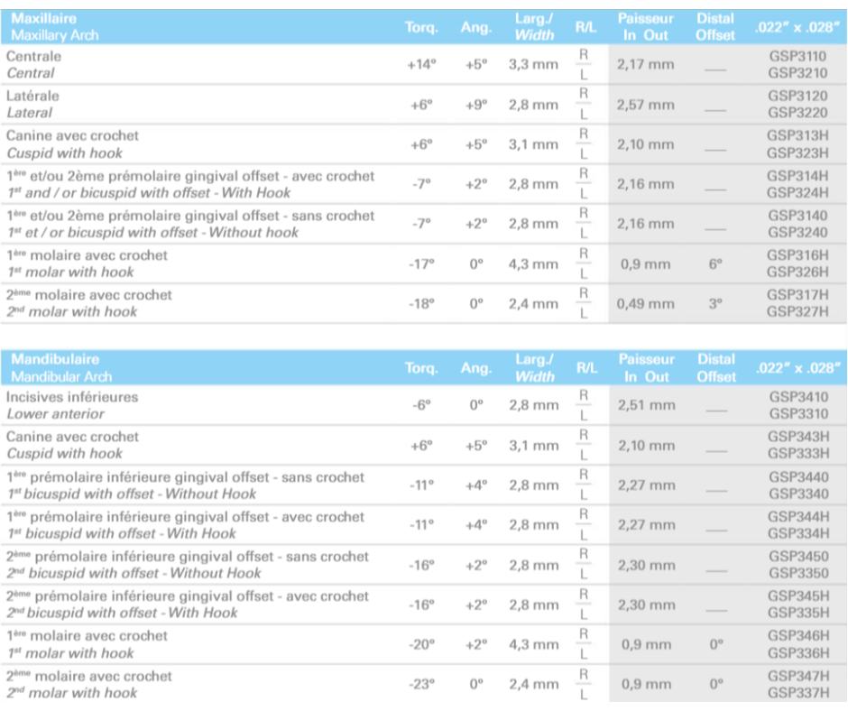Click the Centrale / Central row label

click(34, 64)
